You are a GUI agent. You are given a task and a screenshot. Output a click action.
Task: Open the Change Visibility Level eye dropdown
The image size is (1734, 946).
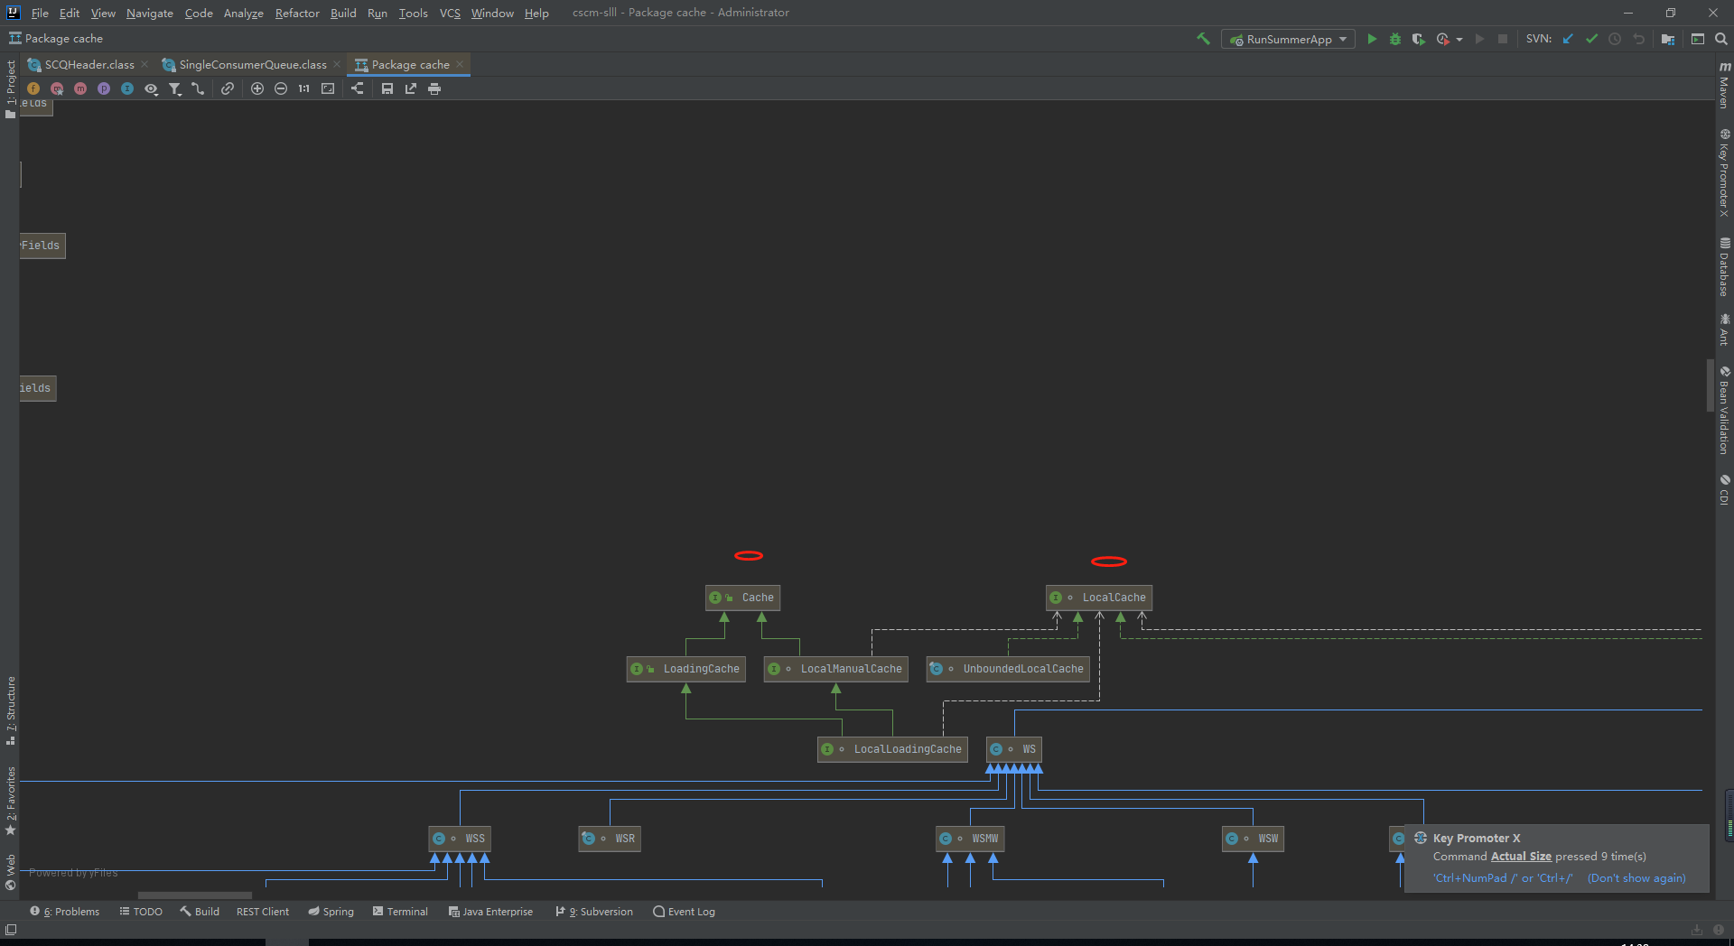151,88
